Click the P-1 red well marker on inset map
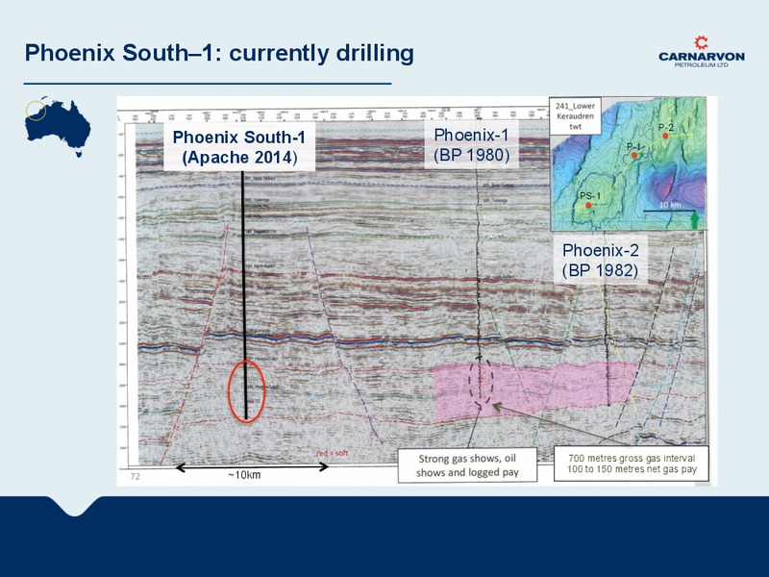Screen dimensions: 769x577 [x=634, y=155]
